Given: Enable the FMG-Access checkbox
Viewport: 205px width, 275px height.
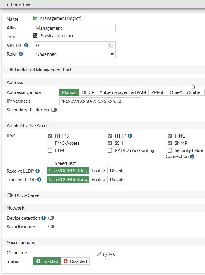Looking at the screenshot, I should (50, 143).
